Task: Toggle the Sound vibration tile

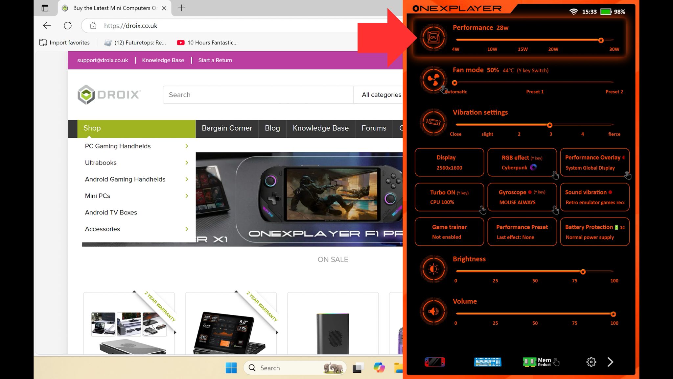Action: point(594,197)
